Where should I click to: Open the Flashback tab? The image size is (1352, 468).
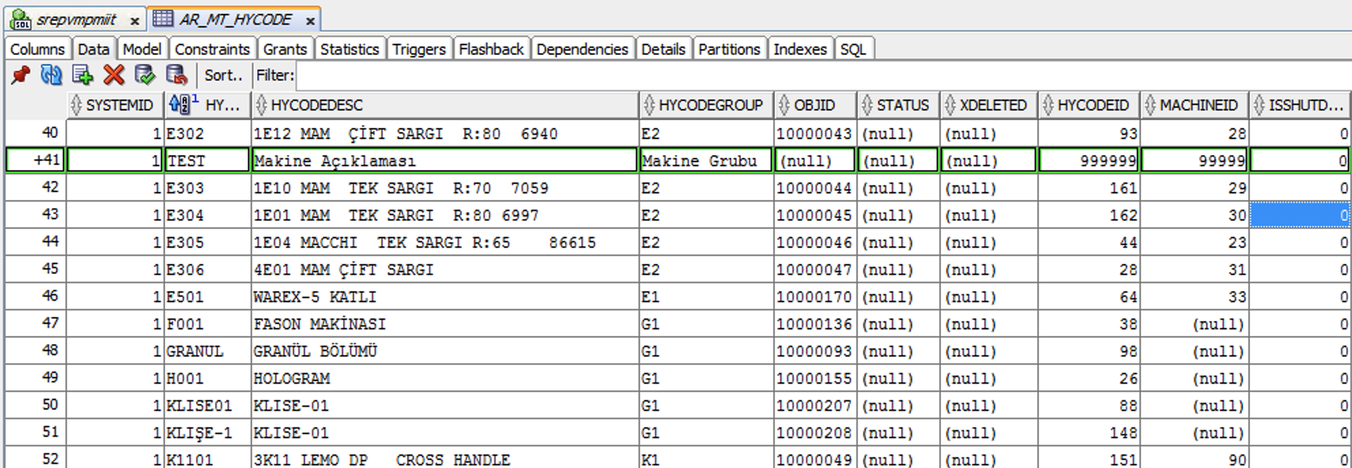[x=491, y=49]
